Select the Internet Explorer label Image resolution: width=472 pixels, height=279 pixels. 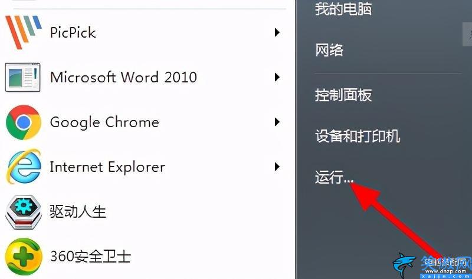pyautogui.click(x=107, y=167)
